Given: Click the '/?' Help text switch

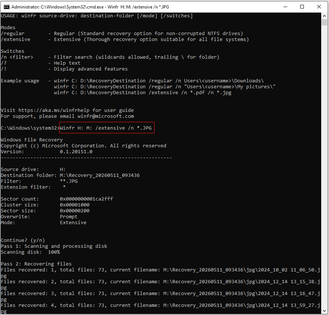Looking at the screenshot, I should click(x=4, y=63).
